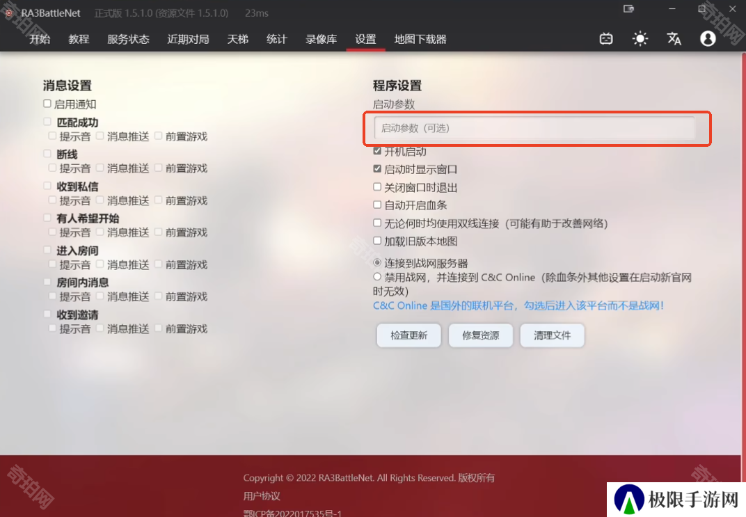Enable the 自动开启血条 checkbox
746x517 pixels.
[x=377, y=205]
